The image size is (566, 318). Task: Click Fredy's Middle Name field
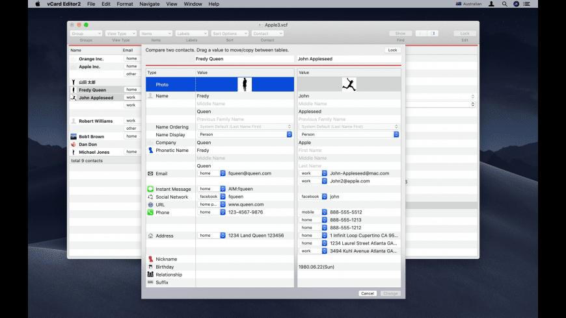click(245, 104)
